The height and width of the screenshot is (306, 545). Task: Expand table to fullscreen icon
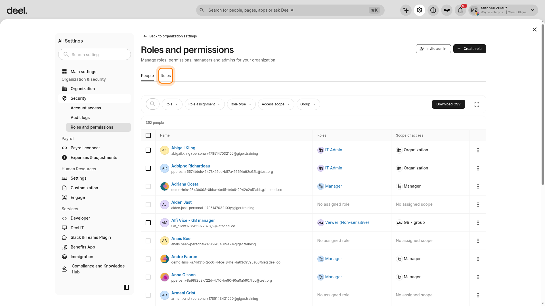coord(477,104)
